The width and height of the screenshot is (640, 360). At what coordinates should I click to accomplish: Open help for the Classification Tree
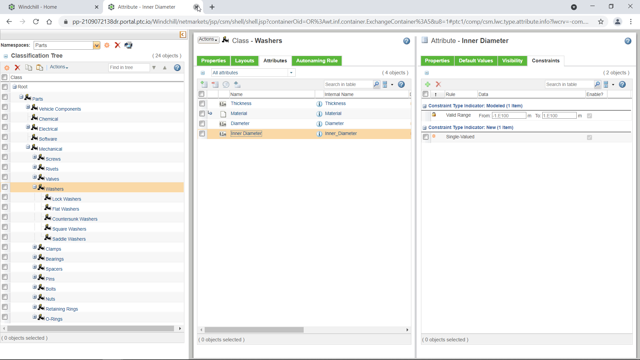[177, 67]
